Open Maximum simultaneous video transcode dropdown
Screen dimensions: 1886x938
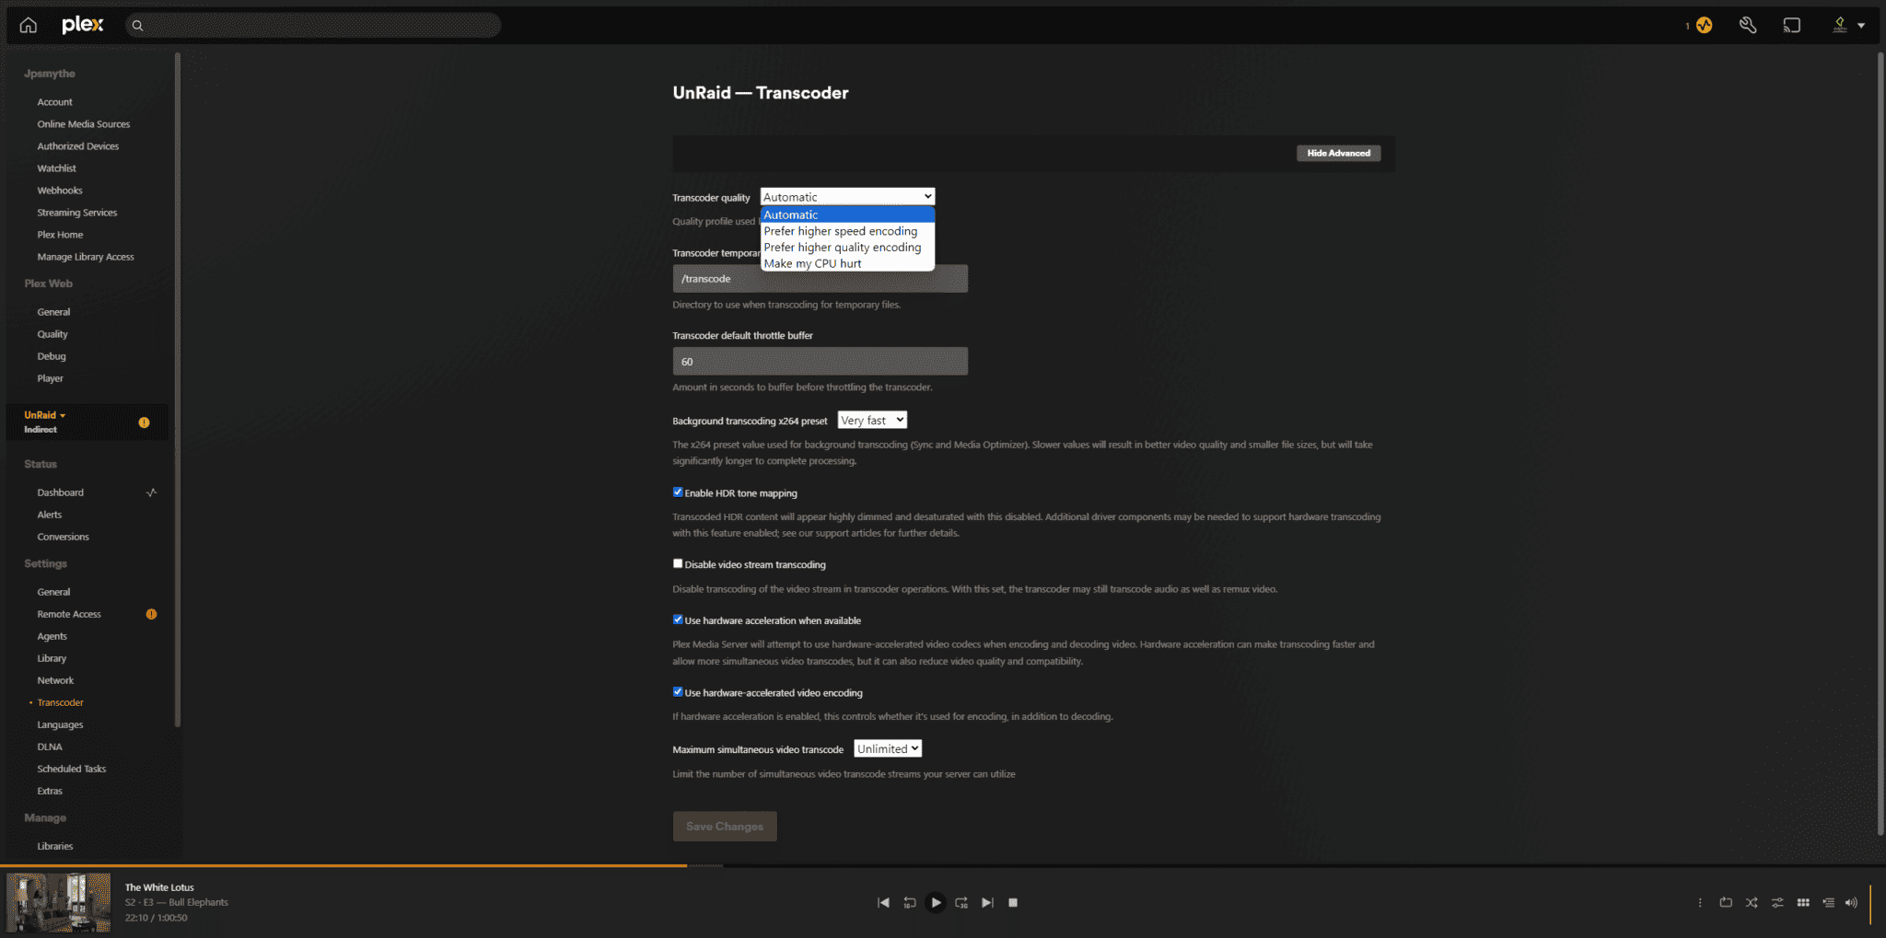(x=886, y=748)
